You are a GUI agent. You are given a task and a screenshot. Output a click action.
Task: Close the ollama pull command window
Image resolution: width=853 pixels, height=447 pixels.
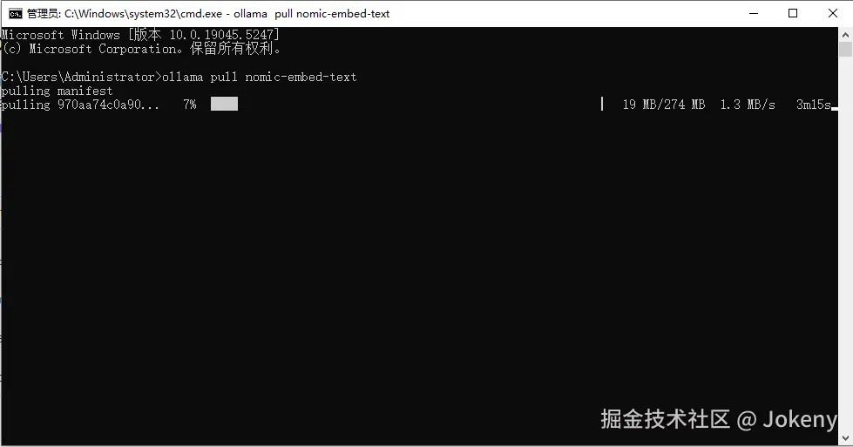(832, 14)
